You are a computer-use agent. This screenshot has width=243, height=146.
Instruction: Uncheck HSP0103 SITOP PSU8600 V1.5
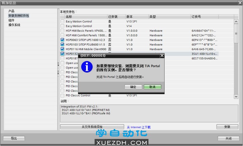[x=62, y=45]
